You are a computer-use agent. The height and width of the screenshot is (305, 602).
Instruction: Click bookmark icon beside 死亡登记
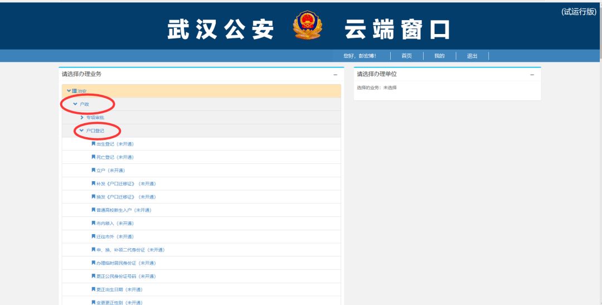[94, 157]
